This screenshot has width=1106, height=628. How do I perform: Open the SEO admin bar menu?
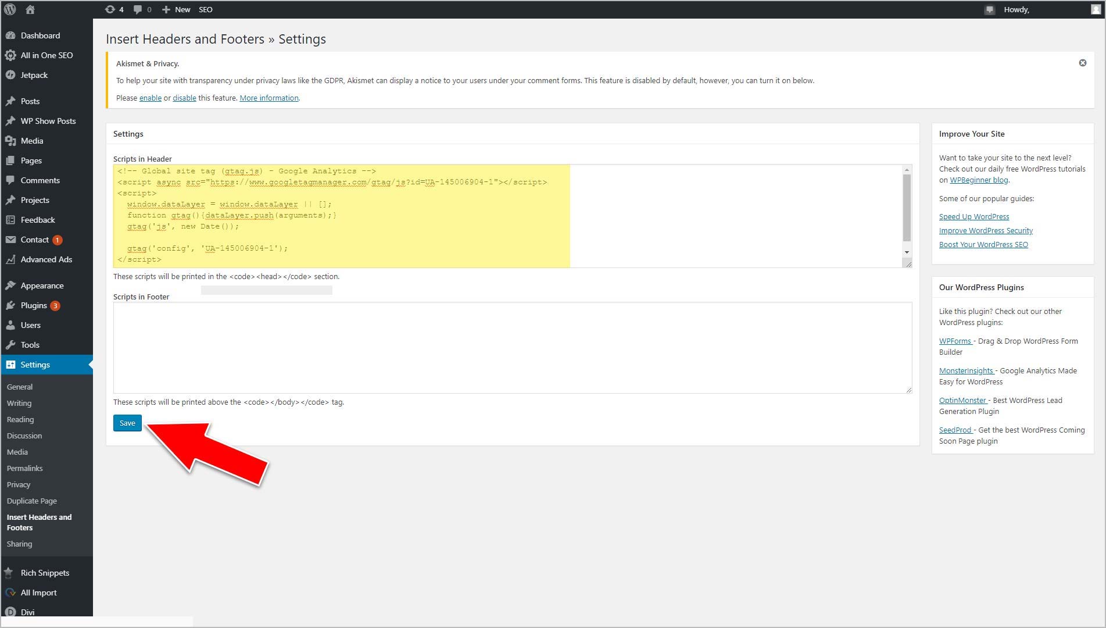tap(206, 9)
